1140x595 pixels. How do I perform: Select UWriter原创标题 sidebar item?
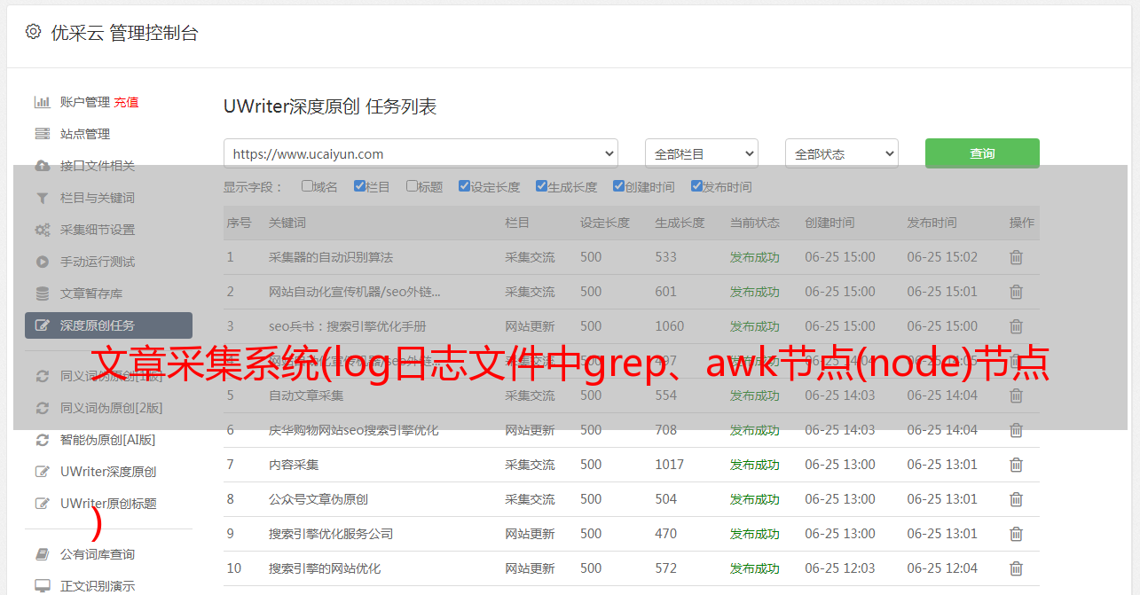[x=108, y=504]
